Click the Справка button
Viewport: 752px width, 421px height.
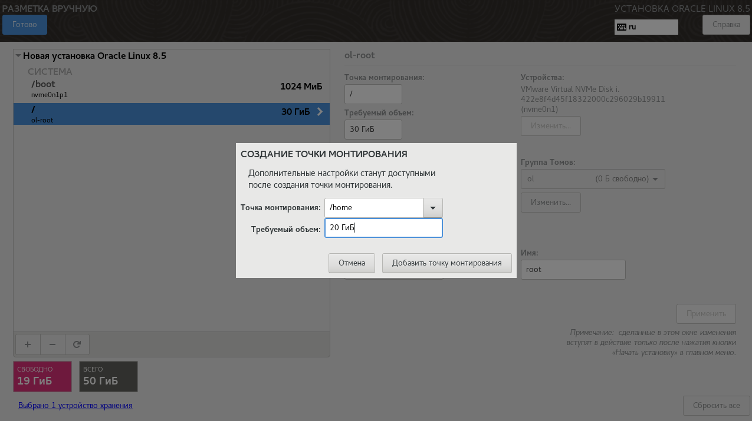point(726,25)
